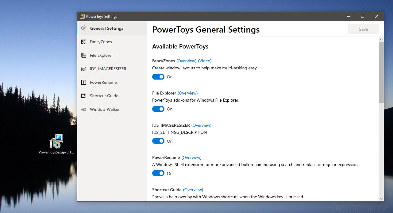The image size is (393, 213).
Task: Click the PowerToys General Settings title
Action: (x=206, y=30)
